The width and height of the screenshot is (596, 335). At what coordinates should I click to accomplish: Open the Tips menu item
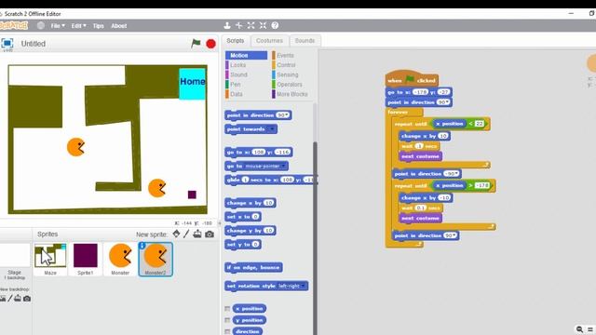(99, 26)
